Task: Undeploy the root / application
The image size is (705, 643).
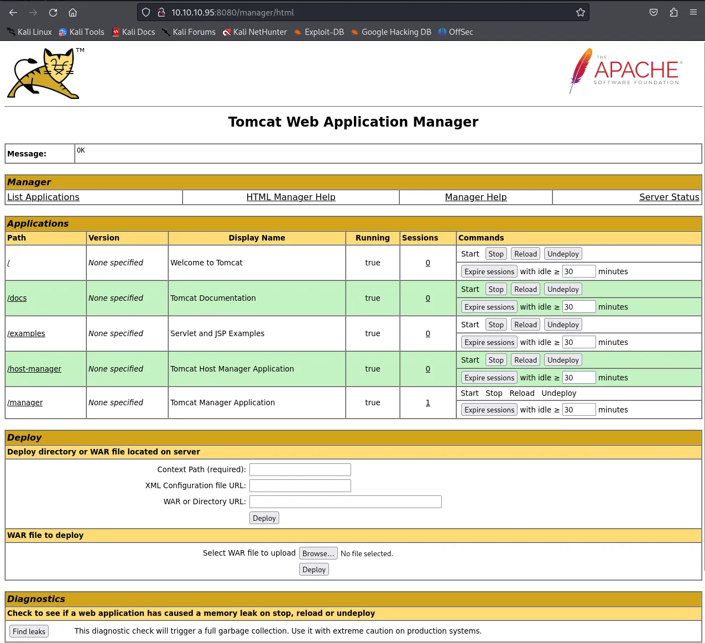Action: [x=563, y=254]
